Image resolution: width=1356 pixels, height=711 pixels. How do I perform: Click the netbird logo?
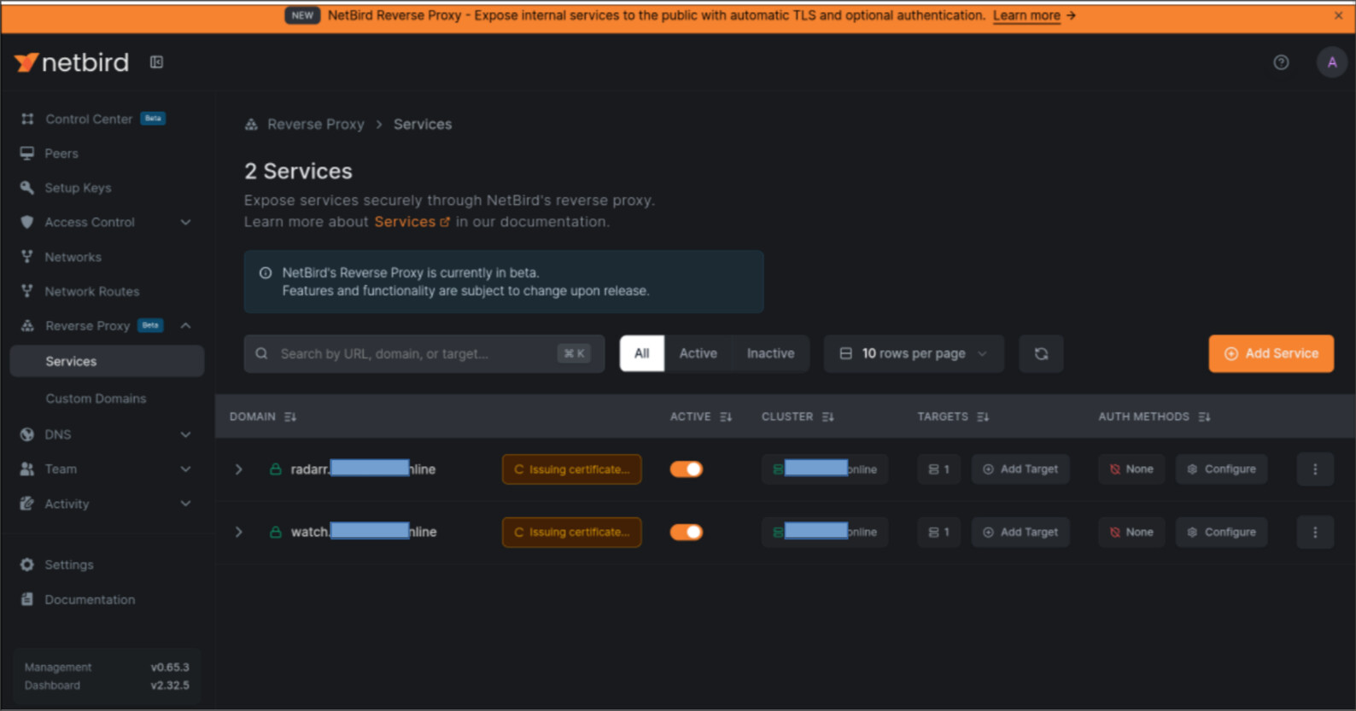(x=72, y=62)
